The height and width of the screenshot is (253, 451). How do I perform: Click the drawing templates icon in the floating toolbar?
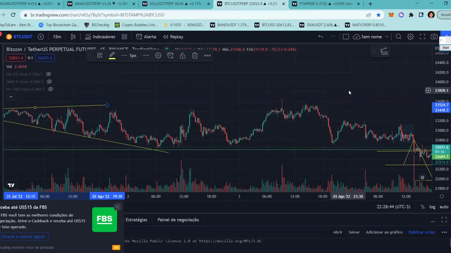point(100,56)
